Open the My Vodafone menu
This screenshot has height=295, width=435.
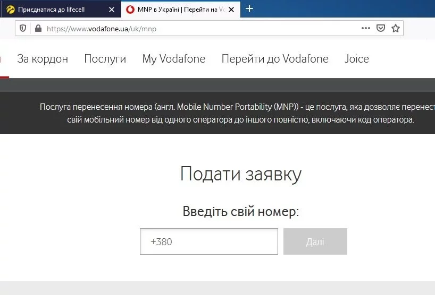(174, 59)
